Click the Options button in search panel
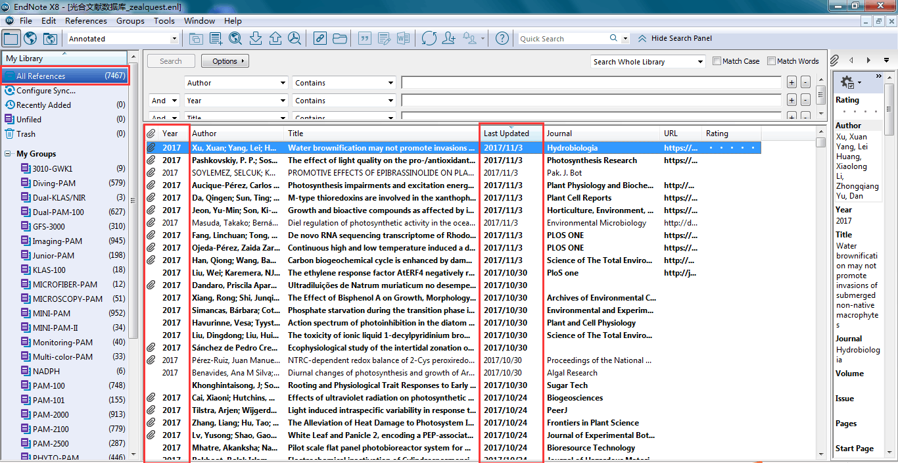Screen dimensions: 898x463 pos(225,61)
